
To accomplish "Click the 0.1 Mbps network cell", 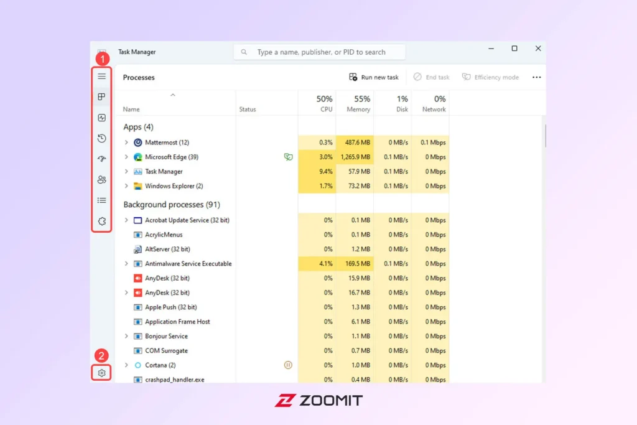I will (x=430, y=142).
